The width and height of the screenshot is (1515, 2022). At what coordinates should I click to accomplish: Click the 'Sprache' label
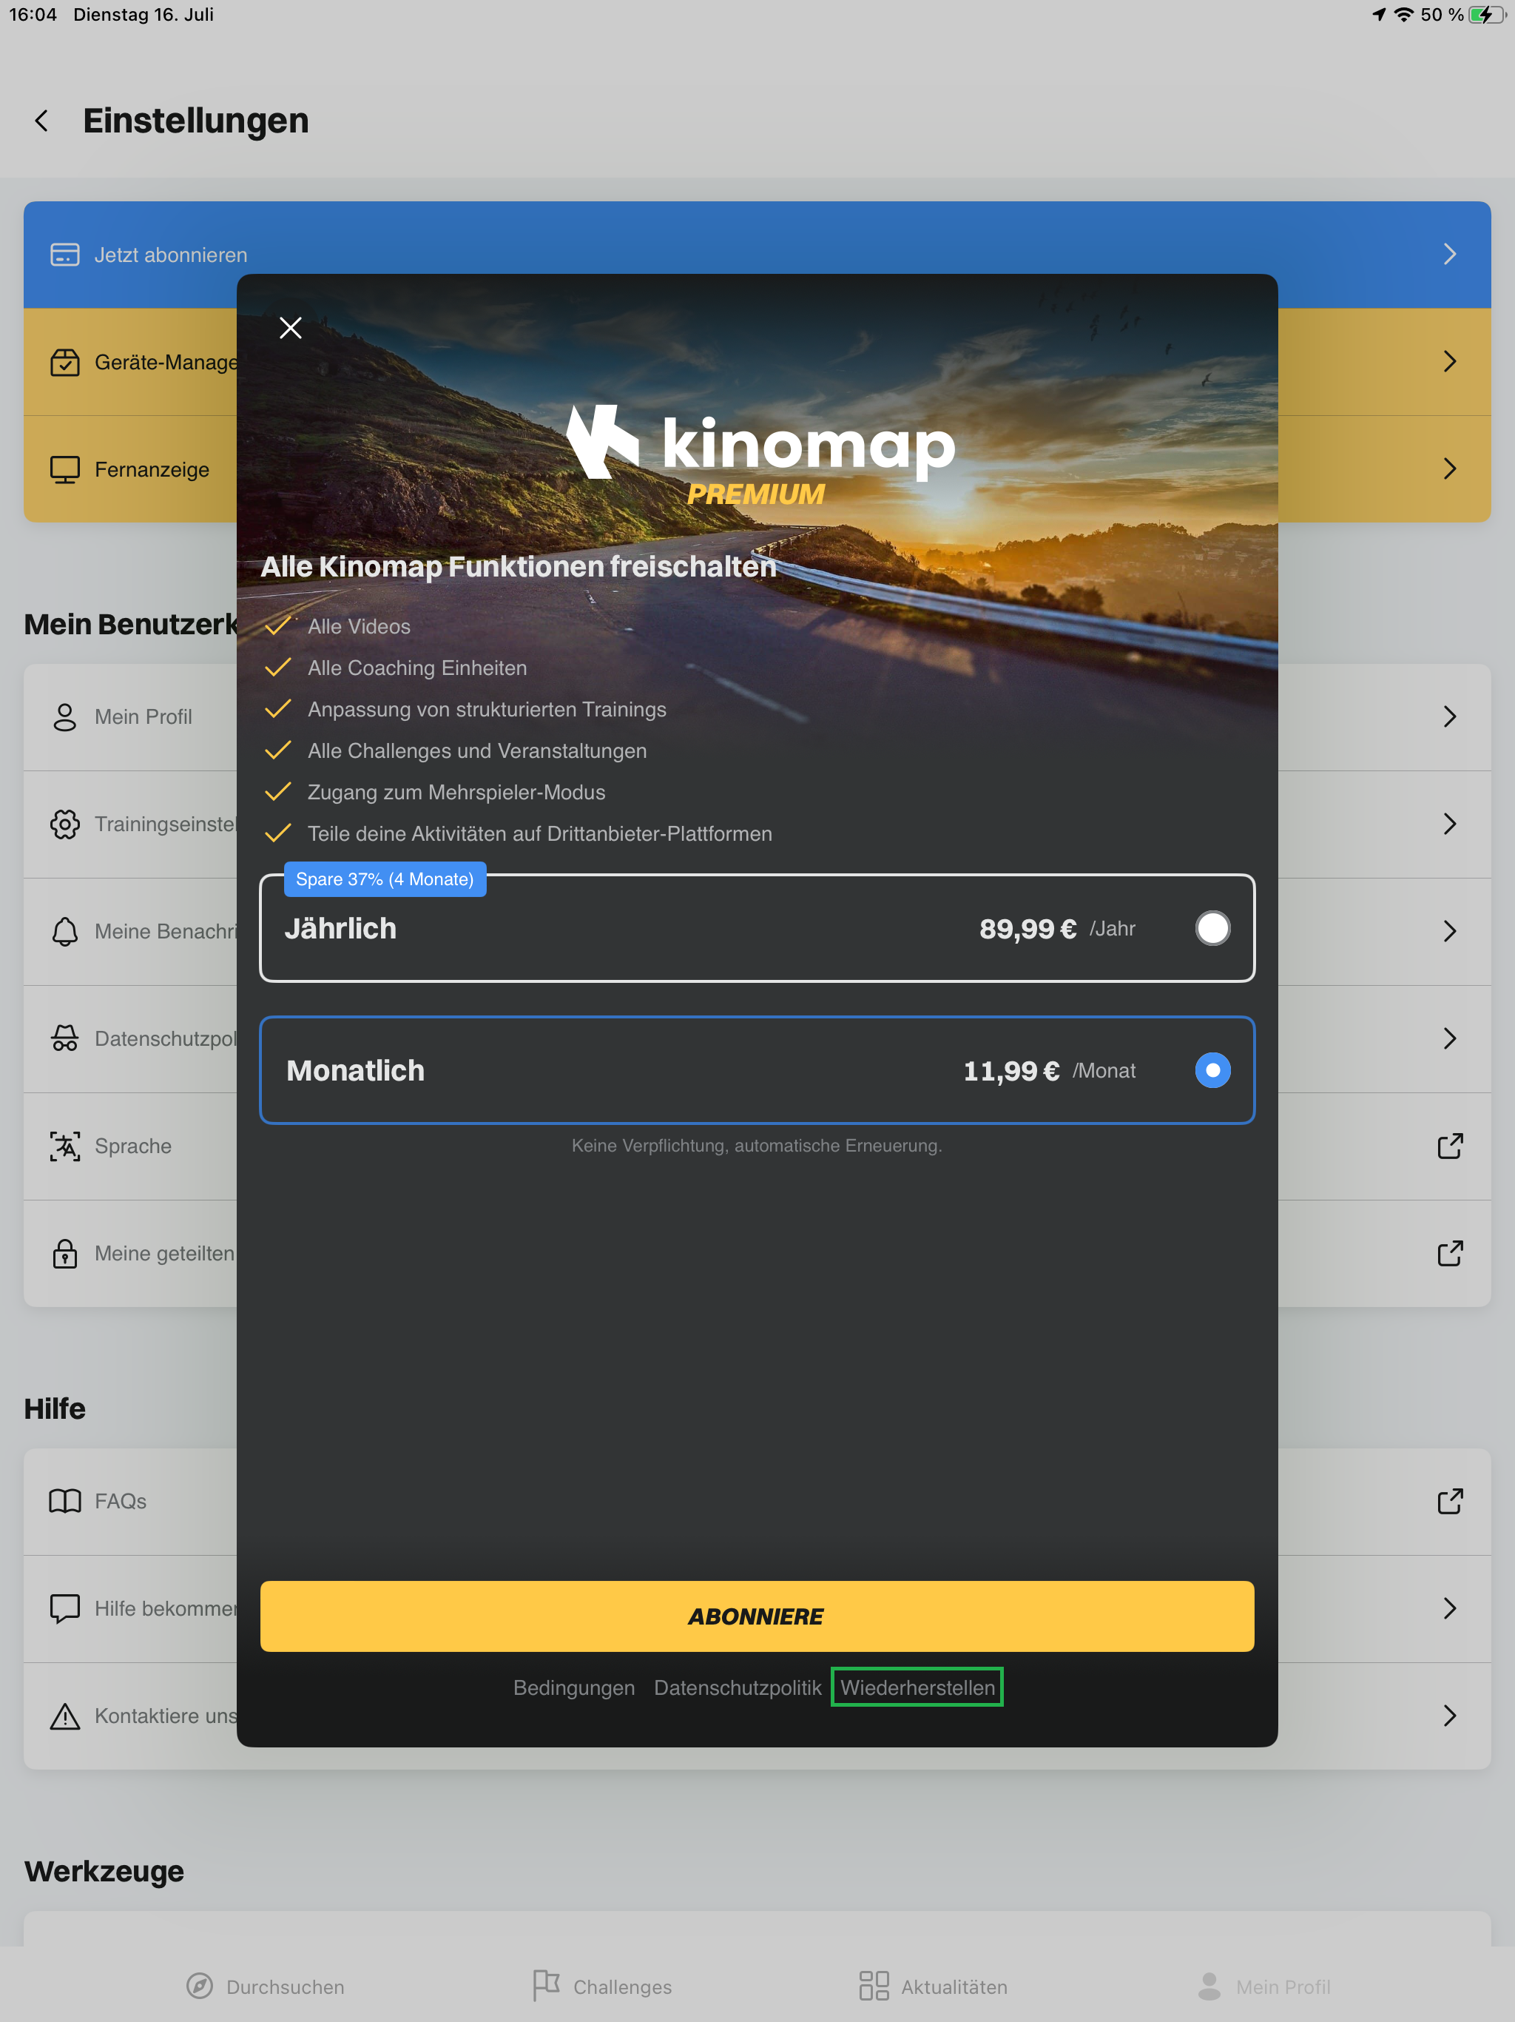(x=133, y=1146)
